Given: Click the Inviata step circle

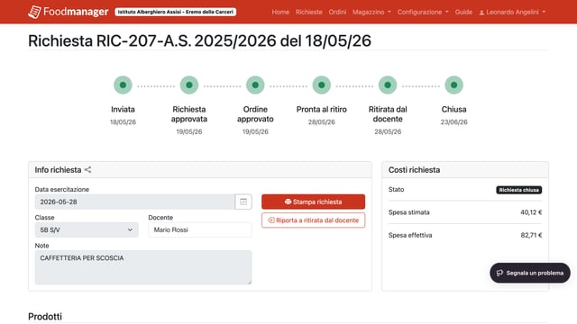Looking at the screenshot, I should tap(123, 85).
